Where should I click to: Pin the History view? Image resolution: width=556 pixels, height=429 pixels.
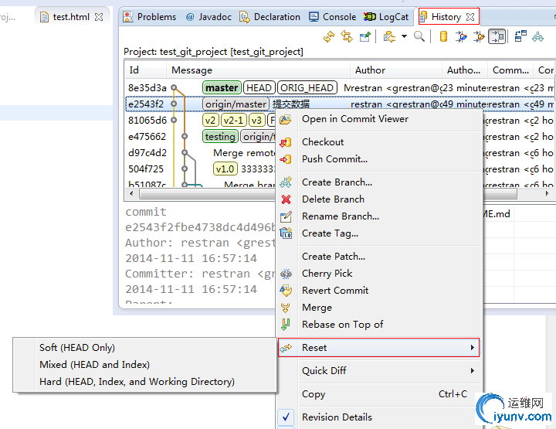364,36
